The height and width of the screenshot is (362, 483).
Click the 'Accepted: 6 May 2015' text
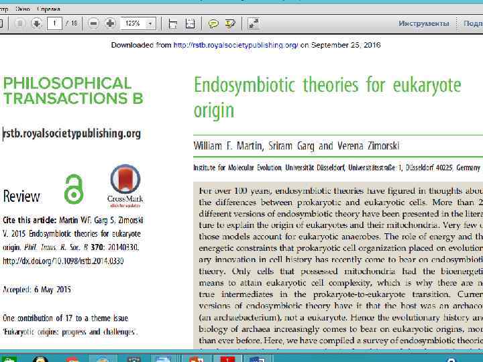point(37,290)
